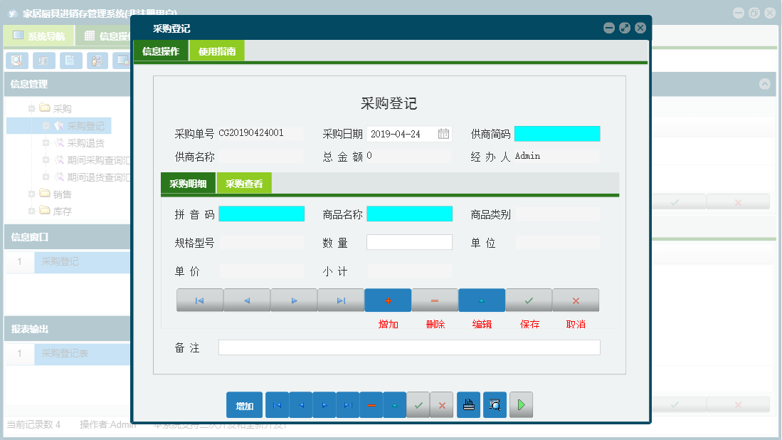Click the 增加 plus icon in detail toolbar
The image size is (782, 440).
[388, 300]
